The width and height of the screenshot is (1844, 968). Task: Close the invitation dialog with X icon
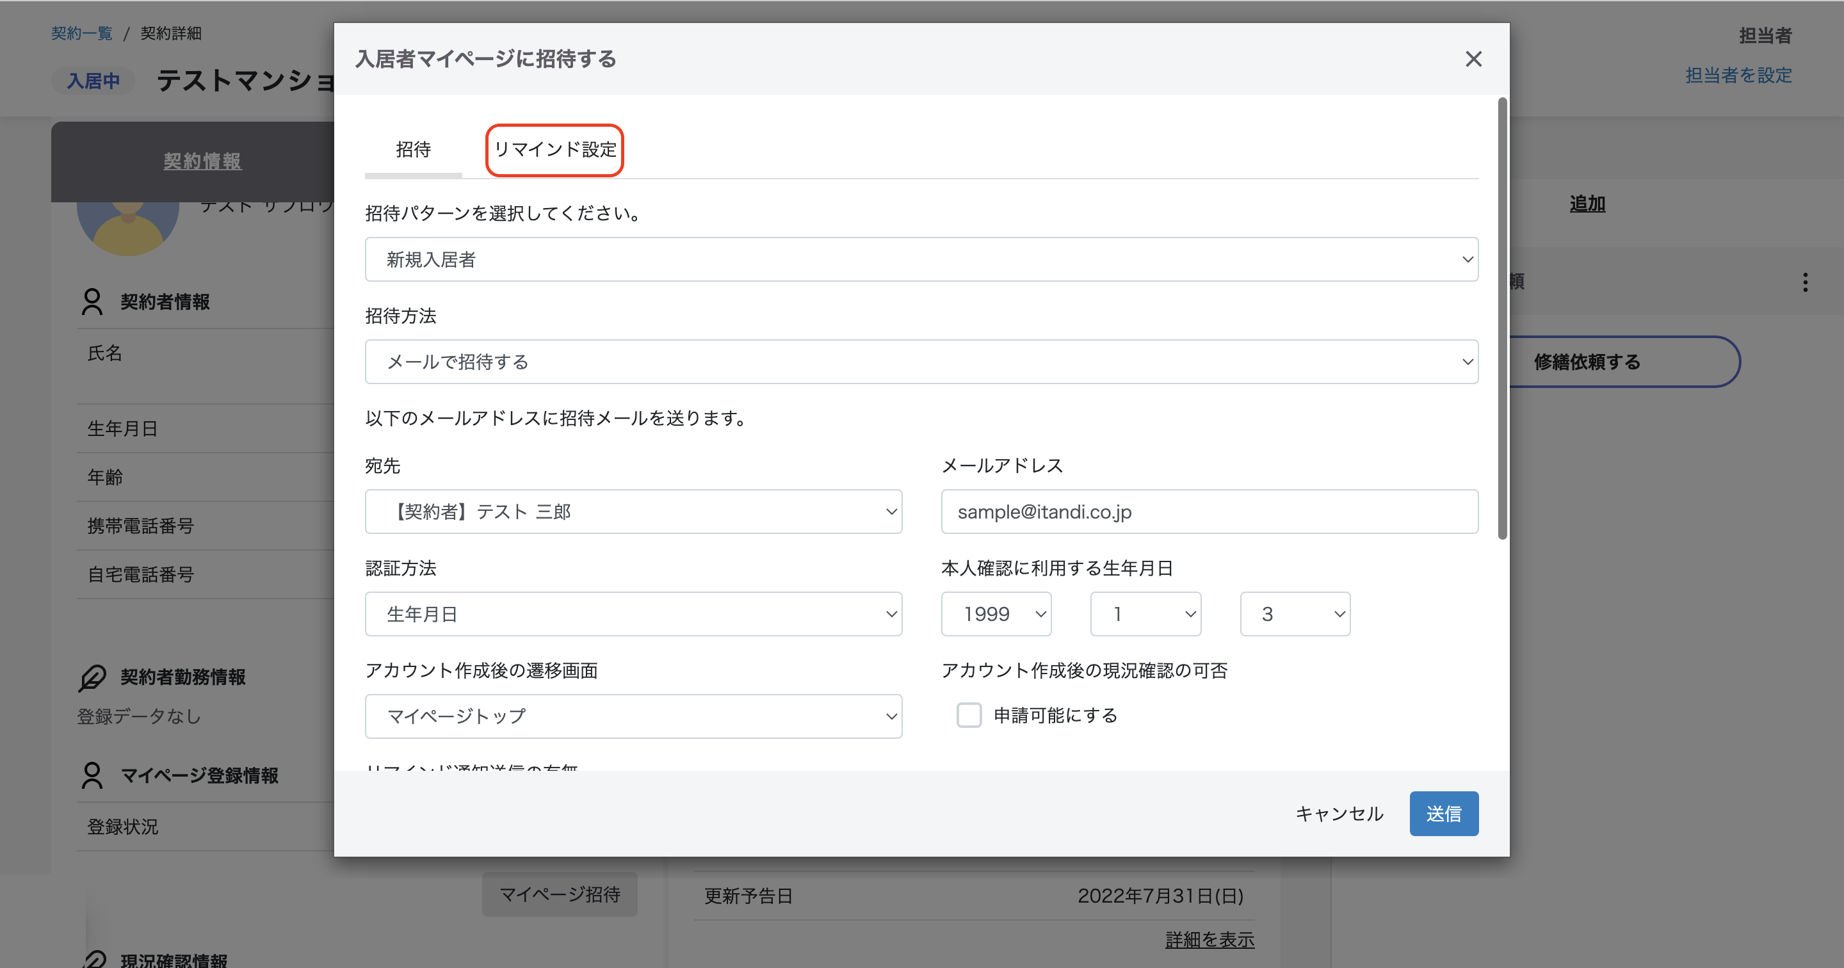[1473, 59]
